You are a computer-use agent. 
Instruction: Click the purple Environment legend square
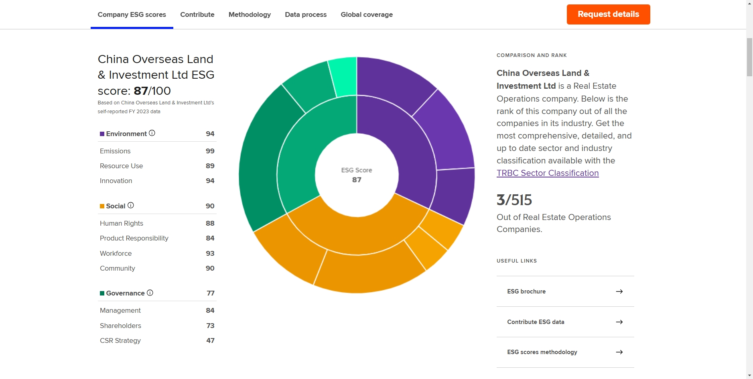(102, 134)
